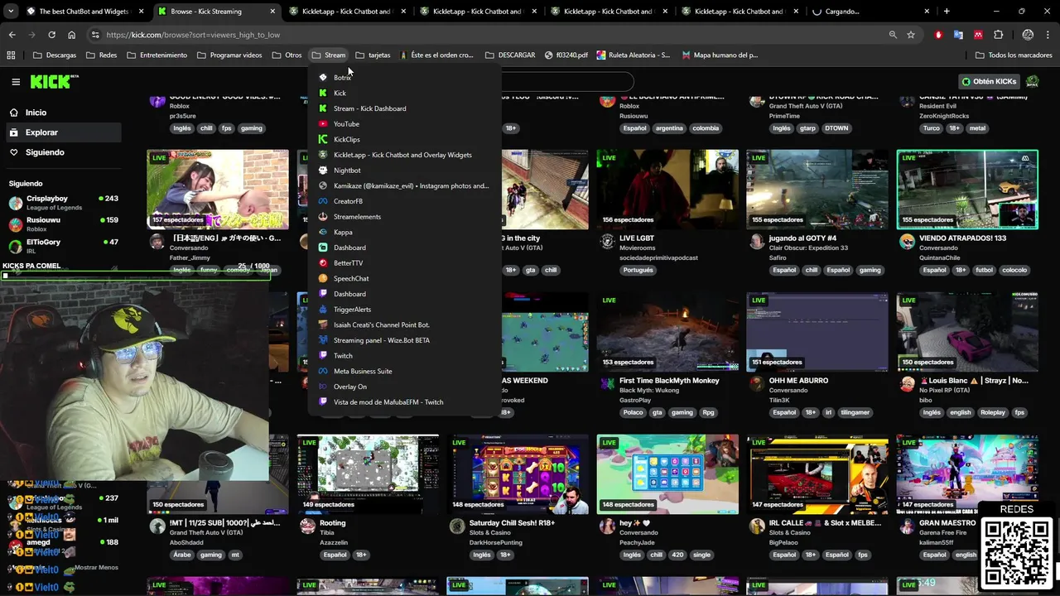Screen dimensions: 1060x596
Task: Close the Browse - Kick Streaming tab
Action: tap(272, 12)
